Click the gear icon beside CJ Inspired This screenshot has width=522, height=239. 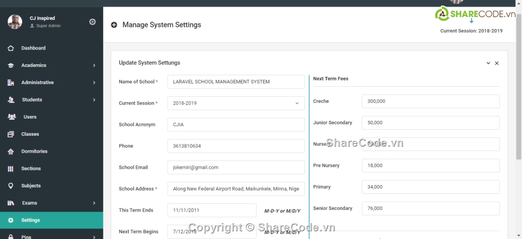coord(92,22)
